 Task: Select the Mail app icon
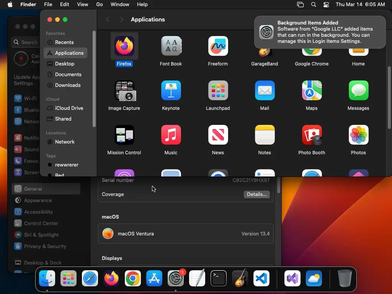tap(265, 90)
